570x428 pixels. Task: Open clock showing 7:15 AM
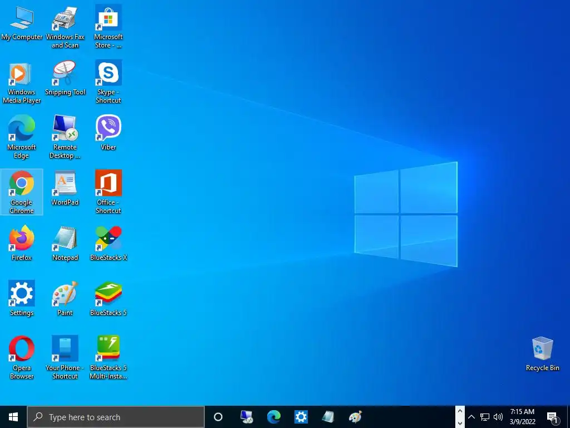pyautogui.click(x=522, y=417)
